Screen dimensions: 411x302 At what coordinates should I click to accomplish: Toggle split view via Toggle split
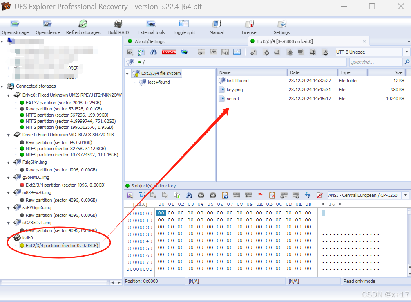184,27
